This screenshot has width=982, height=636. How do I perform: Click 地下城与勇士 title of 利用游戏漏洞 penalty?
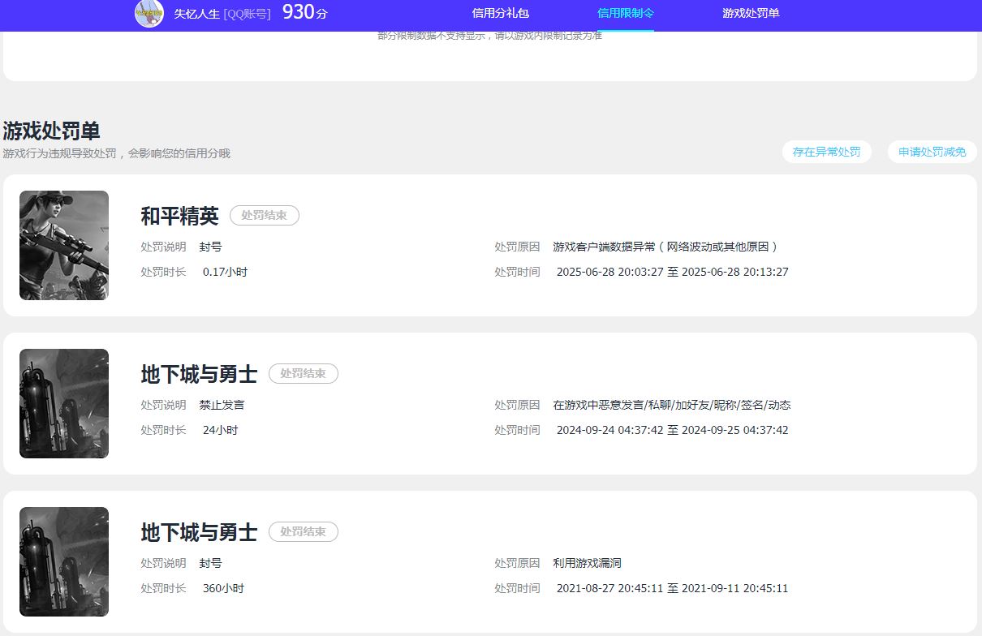(x=199, y=532)
